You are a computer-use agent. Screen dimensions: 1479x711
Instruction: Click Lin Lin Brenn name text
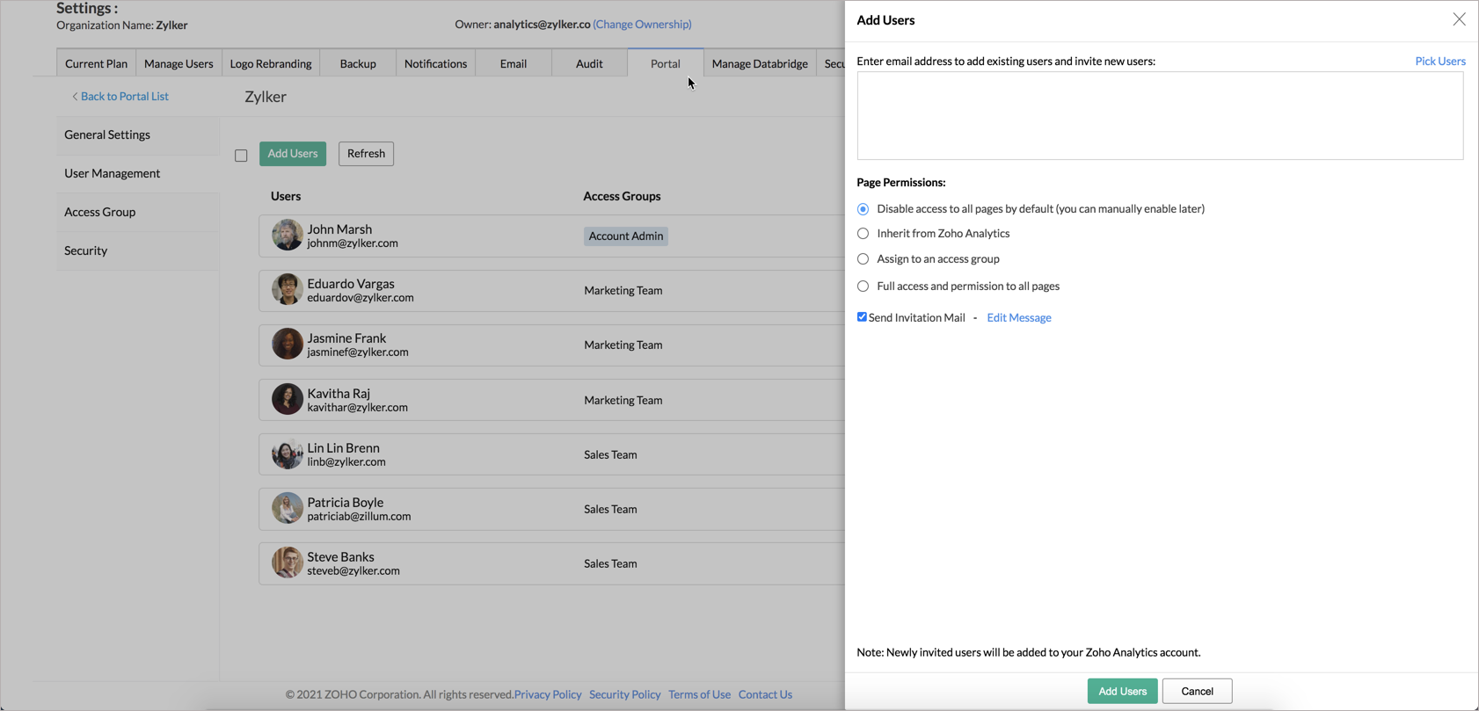343,448
